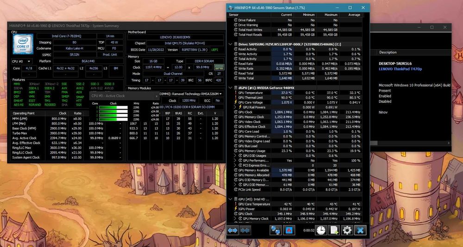The height and width of the screenshot is (247, 463).
Task: Click the expand columns blue arrows button
Action: pyautogui.click(x=233, y=230)
